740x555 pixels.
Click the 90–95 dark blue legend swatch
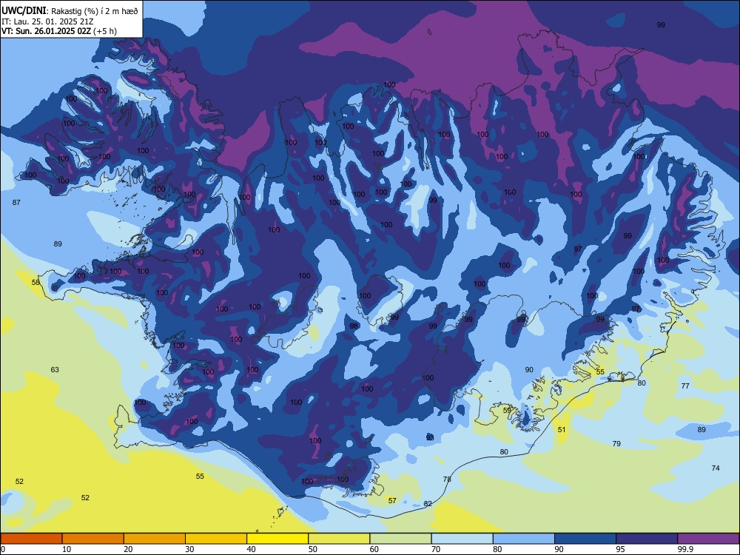tap(585, 539)
